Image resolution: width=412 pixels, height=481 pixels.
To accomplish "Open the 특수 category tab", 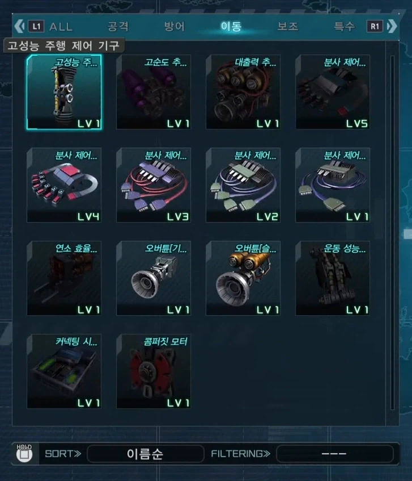I will (x=345, y=26).
